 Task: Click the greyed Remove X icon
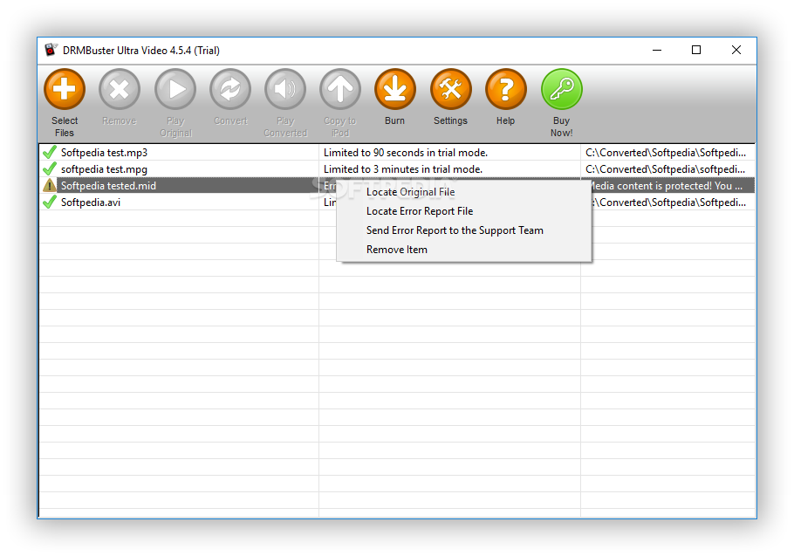120,90
